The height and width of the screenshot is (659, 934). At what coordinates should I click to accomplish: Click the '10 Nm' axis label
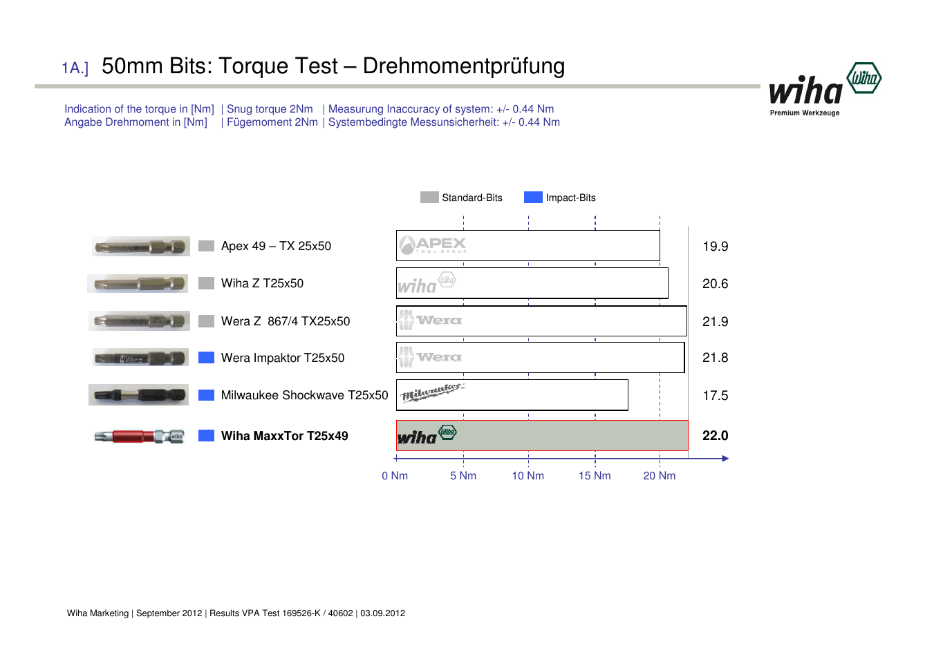[528, 476]
